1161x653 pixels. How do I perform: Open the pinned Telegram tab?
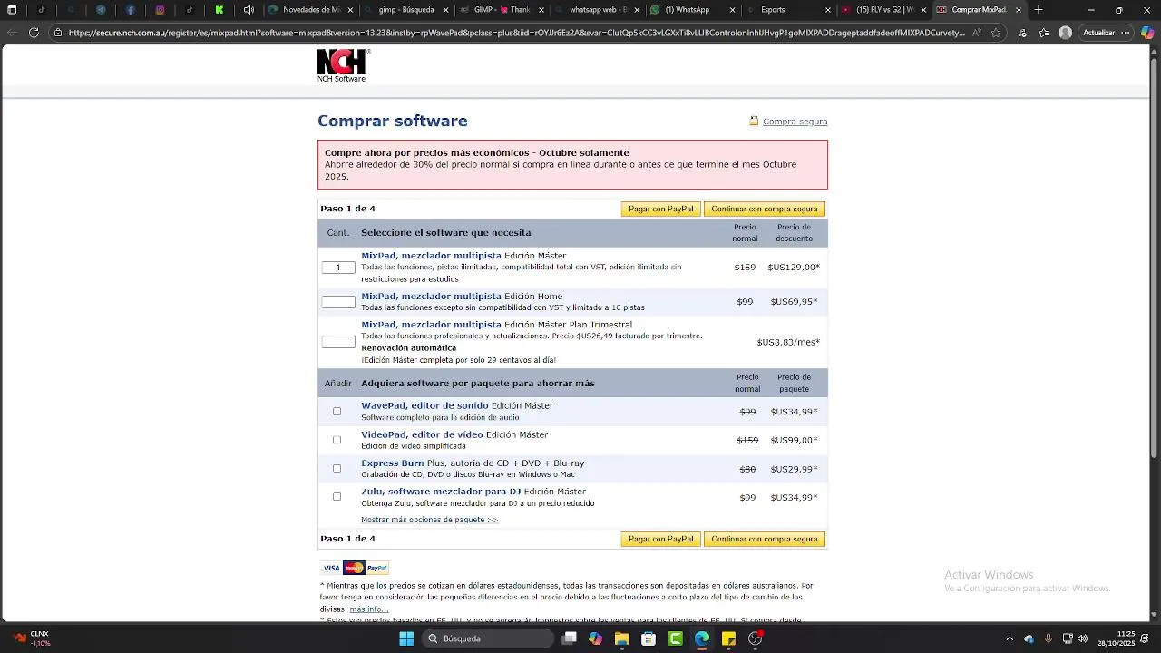click(101, 10)
